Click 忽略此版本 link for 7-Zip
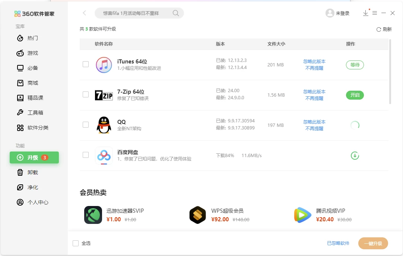Viewport: 403px width, 256px height. 314,92
